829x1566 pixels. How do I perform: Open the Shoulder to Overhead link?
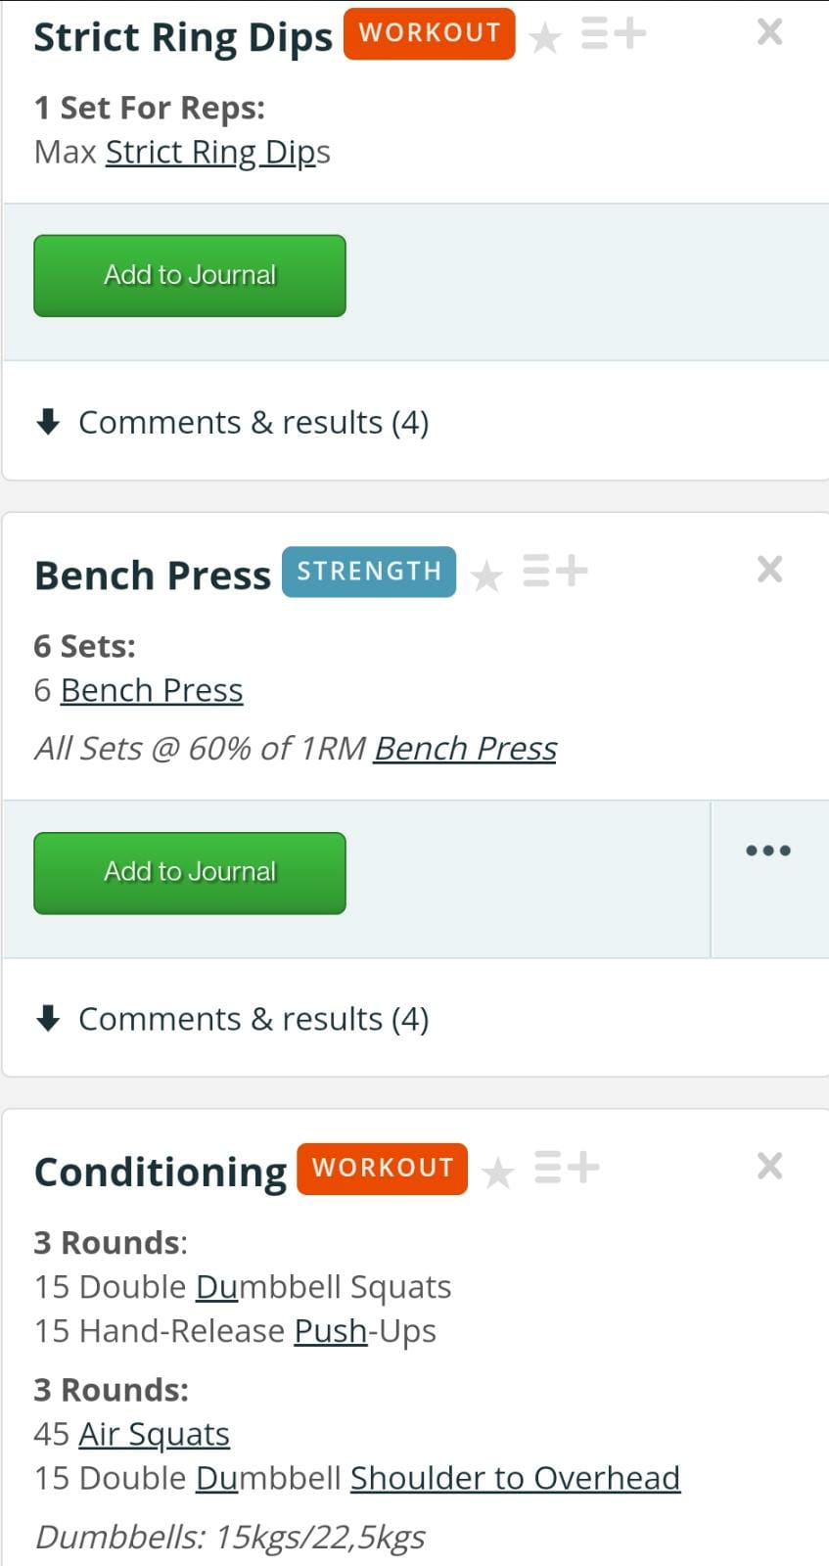point(515,1479)
